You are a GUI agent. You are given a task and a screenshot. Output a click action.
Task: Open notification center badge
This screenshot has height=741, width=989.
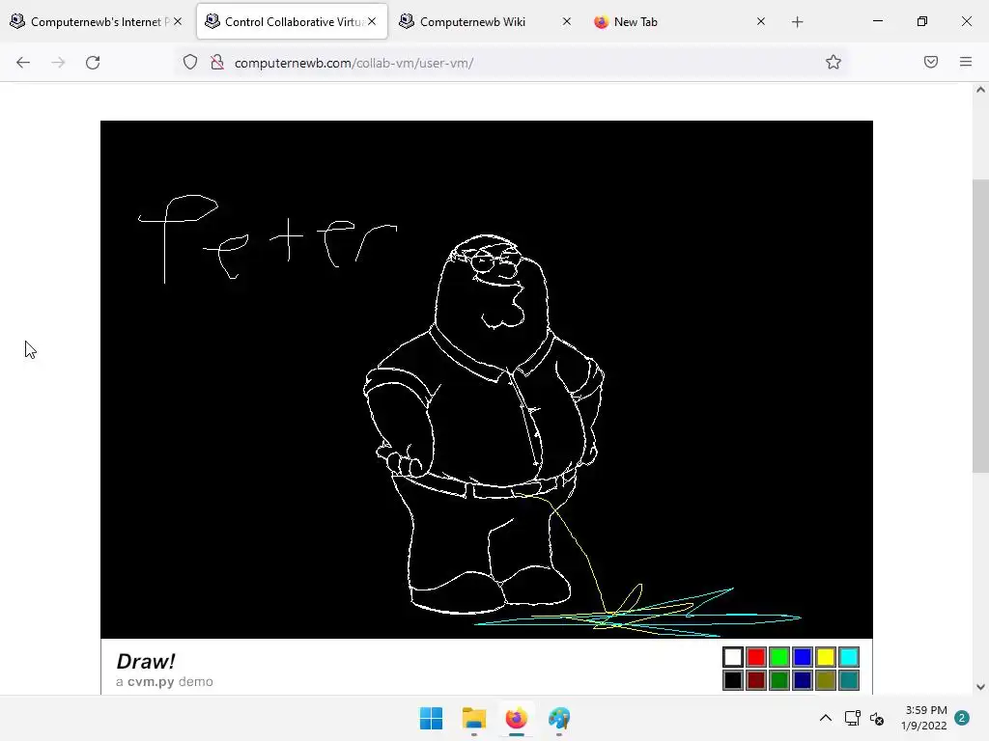962,718
